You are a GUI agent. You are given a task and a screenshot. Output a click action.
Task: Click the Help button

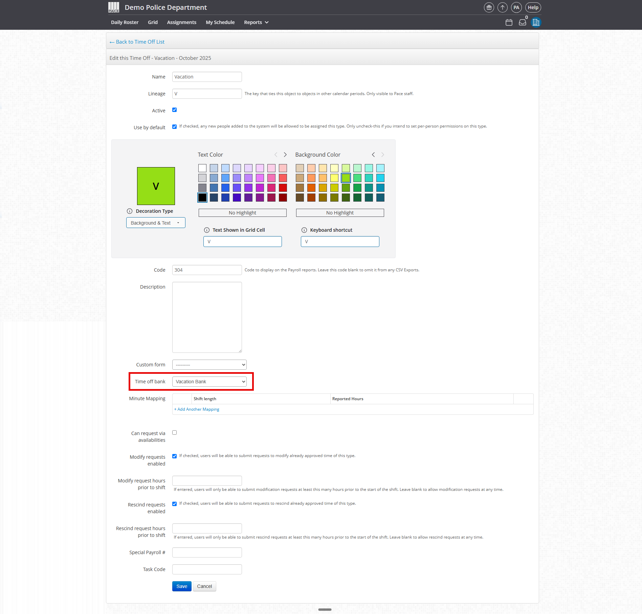point(533,7)
